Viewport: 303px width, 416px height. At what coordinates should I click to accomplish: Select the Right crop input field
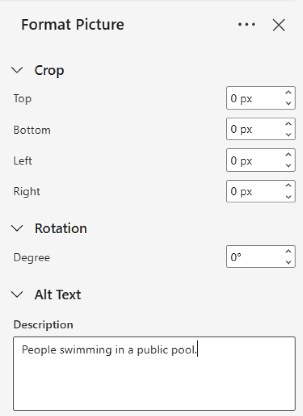coord(251,191)
